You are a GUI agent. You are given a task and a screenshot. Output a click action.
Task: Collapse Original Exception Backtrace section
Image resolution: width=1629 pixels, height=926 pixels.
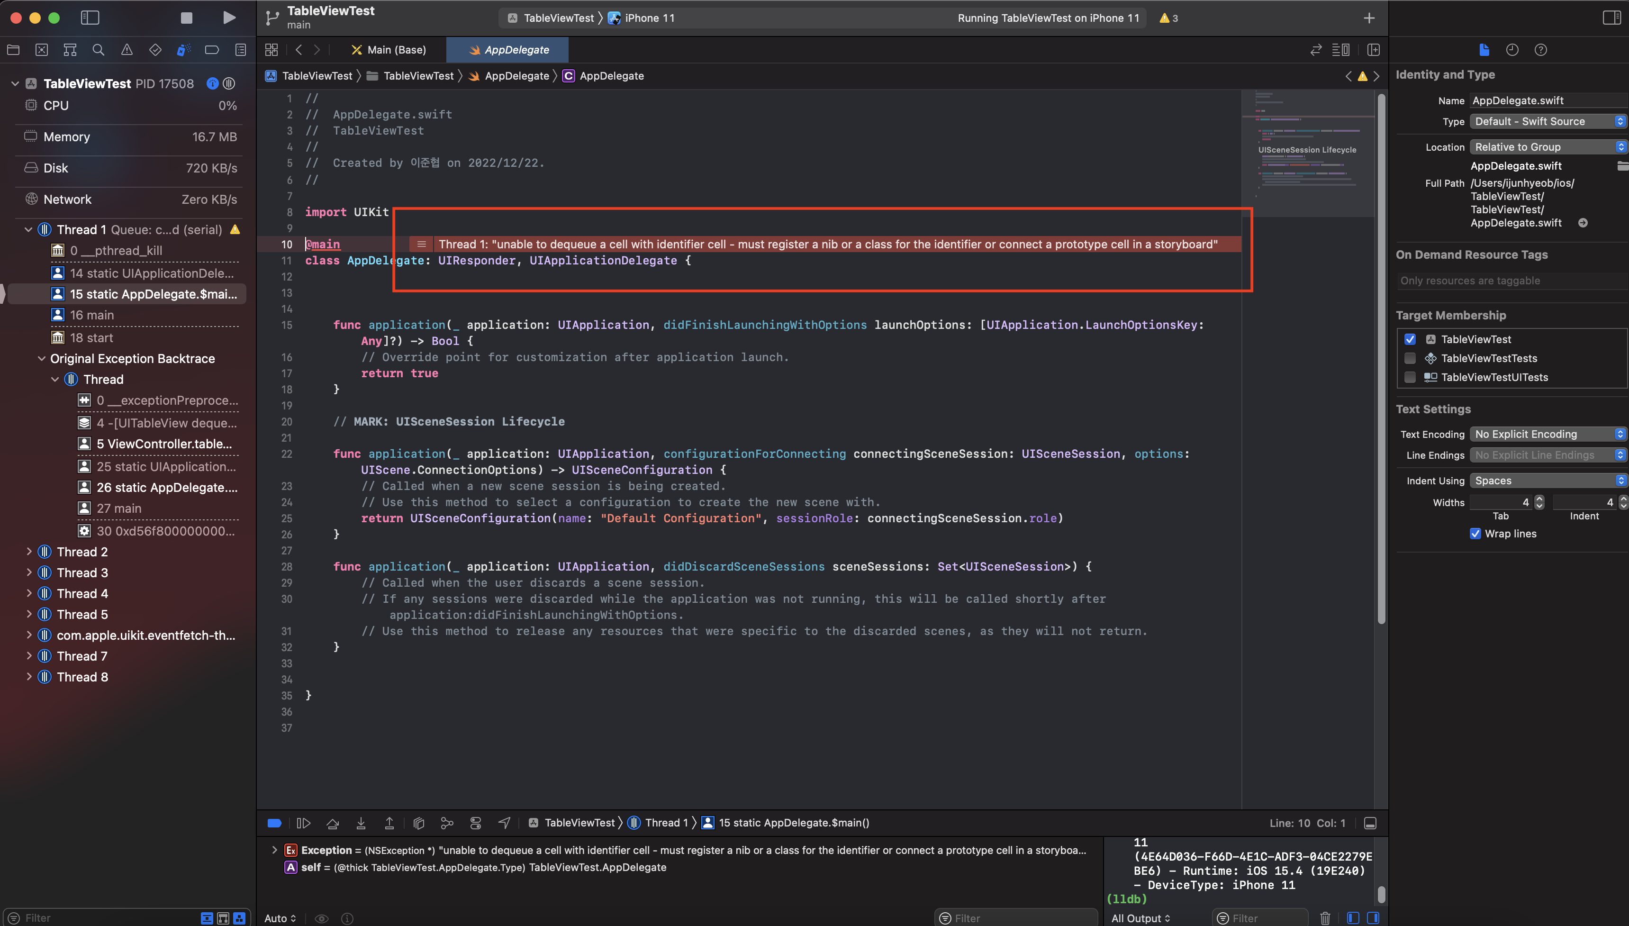(41, 358)
